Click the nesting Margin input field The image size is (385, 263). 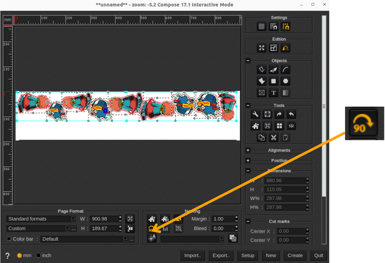(223, 219)
